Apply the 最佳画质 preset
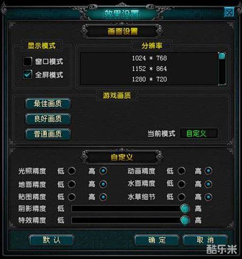 48,103
